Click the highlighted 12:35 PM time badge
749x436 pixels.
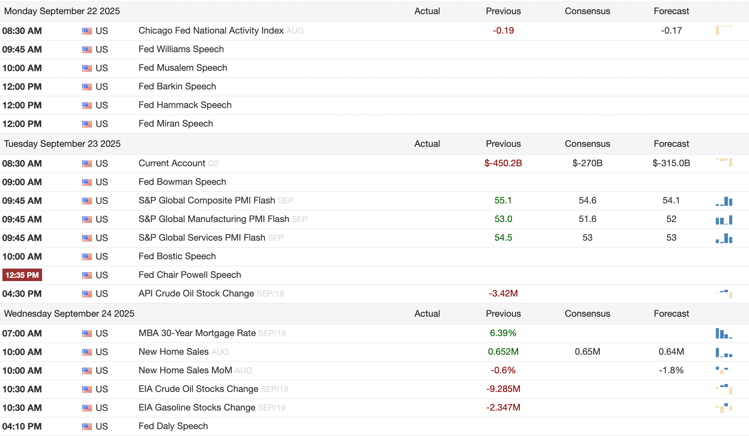pos(22,275)
